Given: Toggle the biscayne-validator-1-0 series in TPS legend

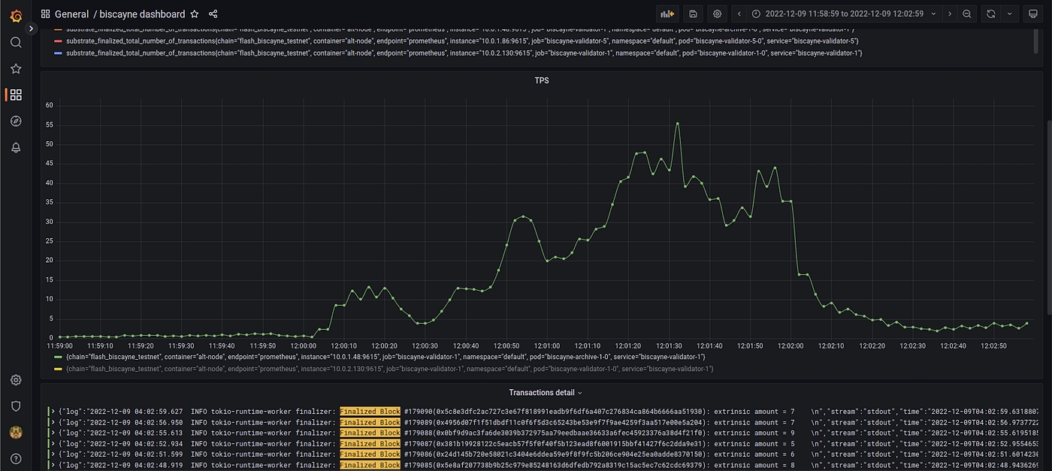Looking at the screenshot, I should coord(388,369).
